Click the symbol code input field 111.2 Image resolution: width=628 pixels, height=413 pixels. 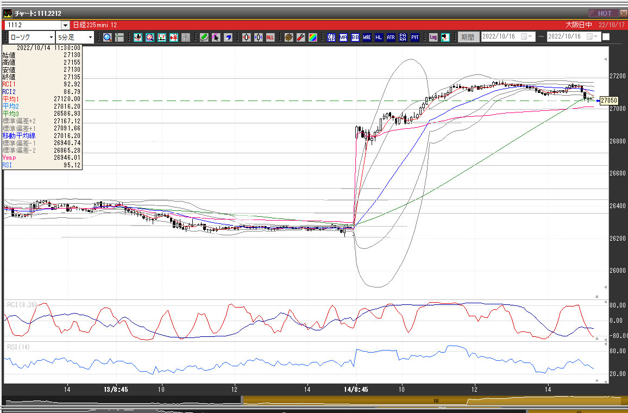(33, 25)
